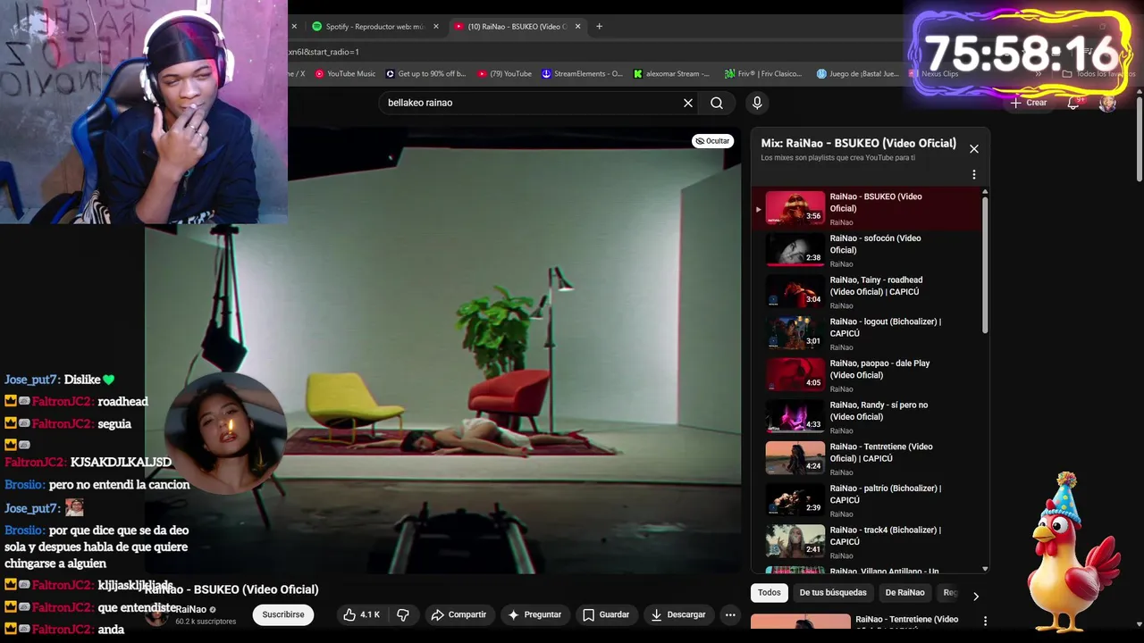Open options for the recommended Tentretiene video
Image resolution: width=1144 pixels, height=643 pixels.
click(x=985, y=621)
